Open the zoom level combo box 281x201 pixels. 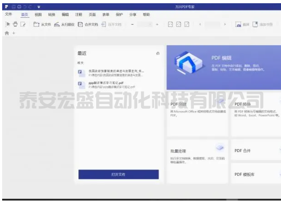point(145,24)
